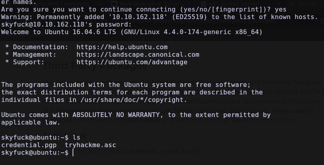The height and width of the screenshot is (165, 324).
Task: Click the 'Management:' label in the banner
Action: click(x=35, y=55)
